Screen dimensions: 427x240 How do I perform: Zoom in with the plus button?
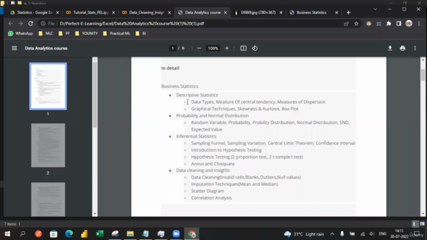pyautogui.click(x=227, y=48)
